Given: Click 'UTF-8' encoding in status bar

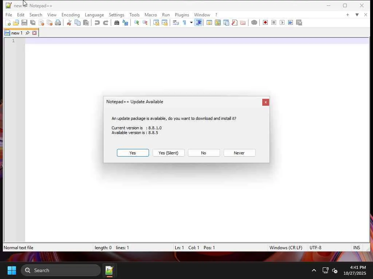Looking at the screenshot, I should (315, 248).
